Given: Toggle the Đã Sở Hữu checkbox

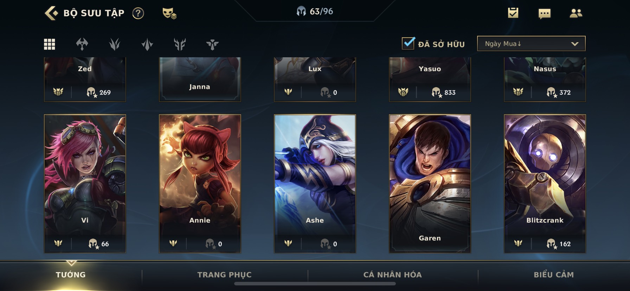Looking at the screenshot, I should (x=408, y=43).
